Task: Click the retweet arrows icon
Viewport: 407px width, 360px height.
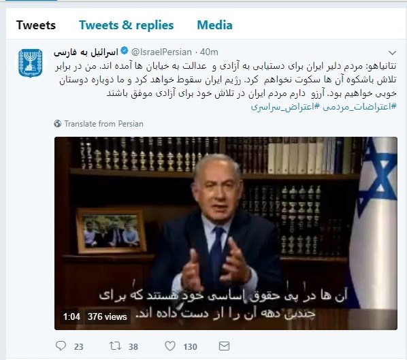Action: tap(115, 346)
